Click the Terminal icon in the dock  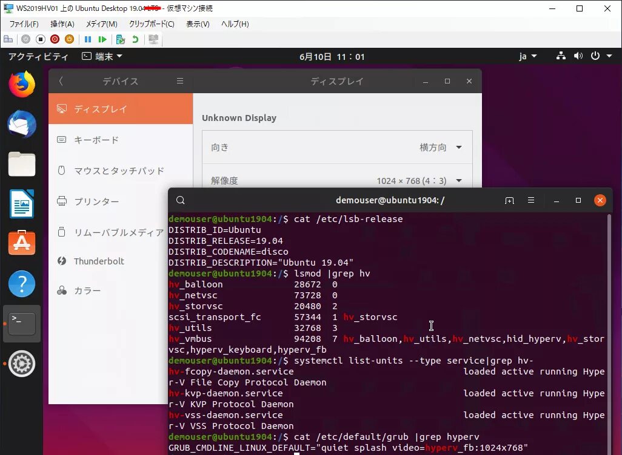tap(22, 324)
